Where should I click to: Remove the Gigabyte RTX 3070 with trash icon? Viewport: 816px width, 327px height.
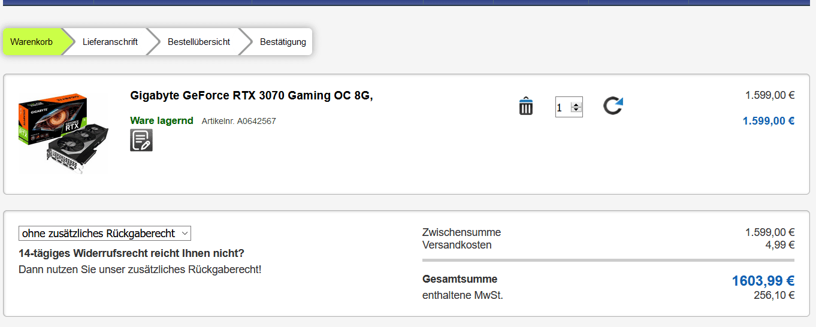tap(526, 106)
